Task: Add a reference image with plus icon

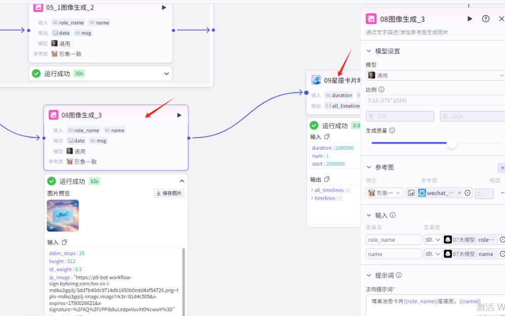Action: 501,167
